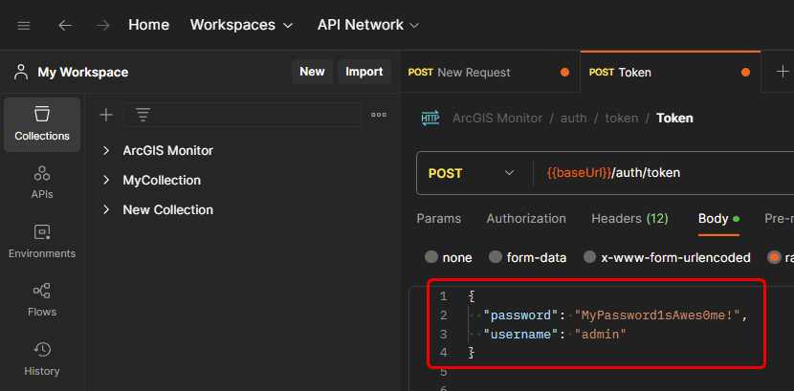Select New Collection collection name
Viewport: 794px width, 391px height.
[x=168, y=210]
